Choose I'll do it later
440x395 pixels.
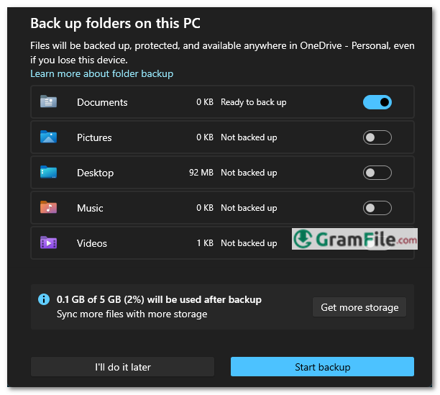122,367
